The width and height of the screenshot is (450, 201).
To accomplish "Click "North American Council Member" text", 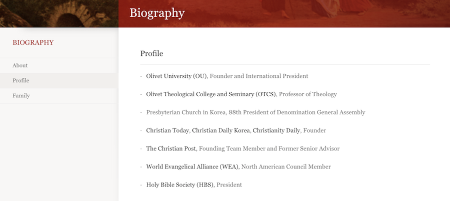I will 286,167.
